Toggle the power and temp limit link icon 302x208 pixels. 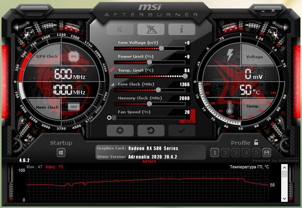(112, 69)
